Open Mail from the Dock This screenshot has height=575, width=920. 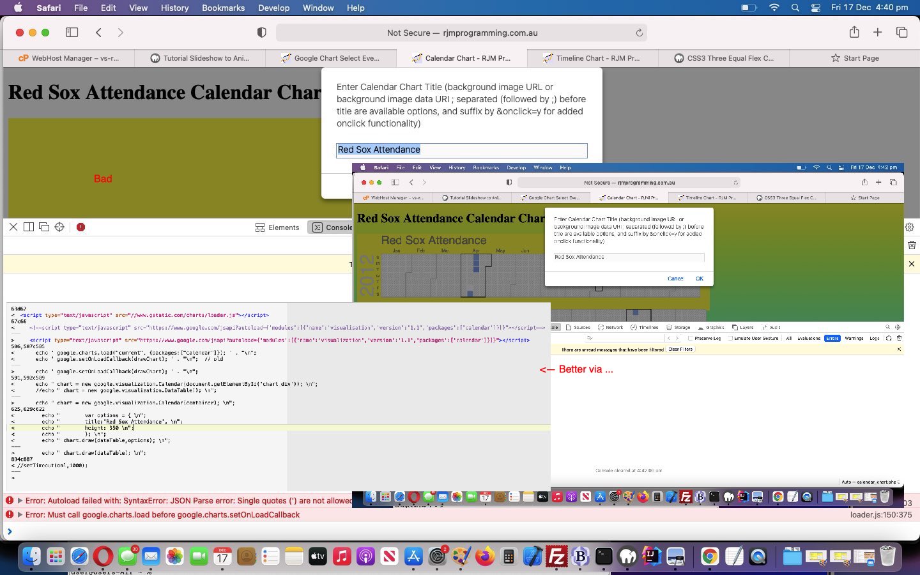[151, 556]
